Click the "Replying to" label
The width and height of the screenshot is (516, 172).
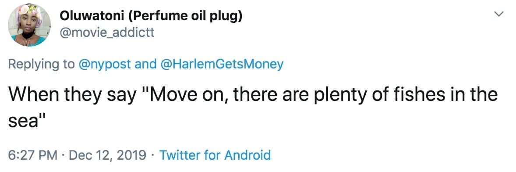click(x=42, y=64)
